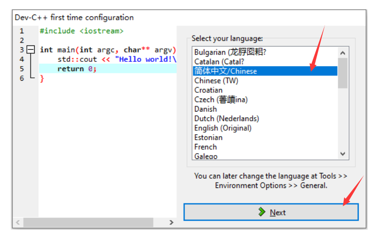Click the language list scrollbar thumb
Viewport: 377px width, 240px height.
pyautogui.click(x=343, y=73)
